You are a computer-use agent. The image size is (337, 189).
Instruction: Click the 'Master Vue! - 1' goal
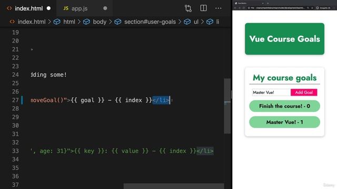(x=284, y=122)
